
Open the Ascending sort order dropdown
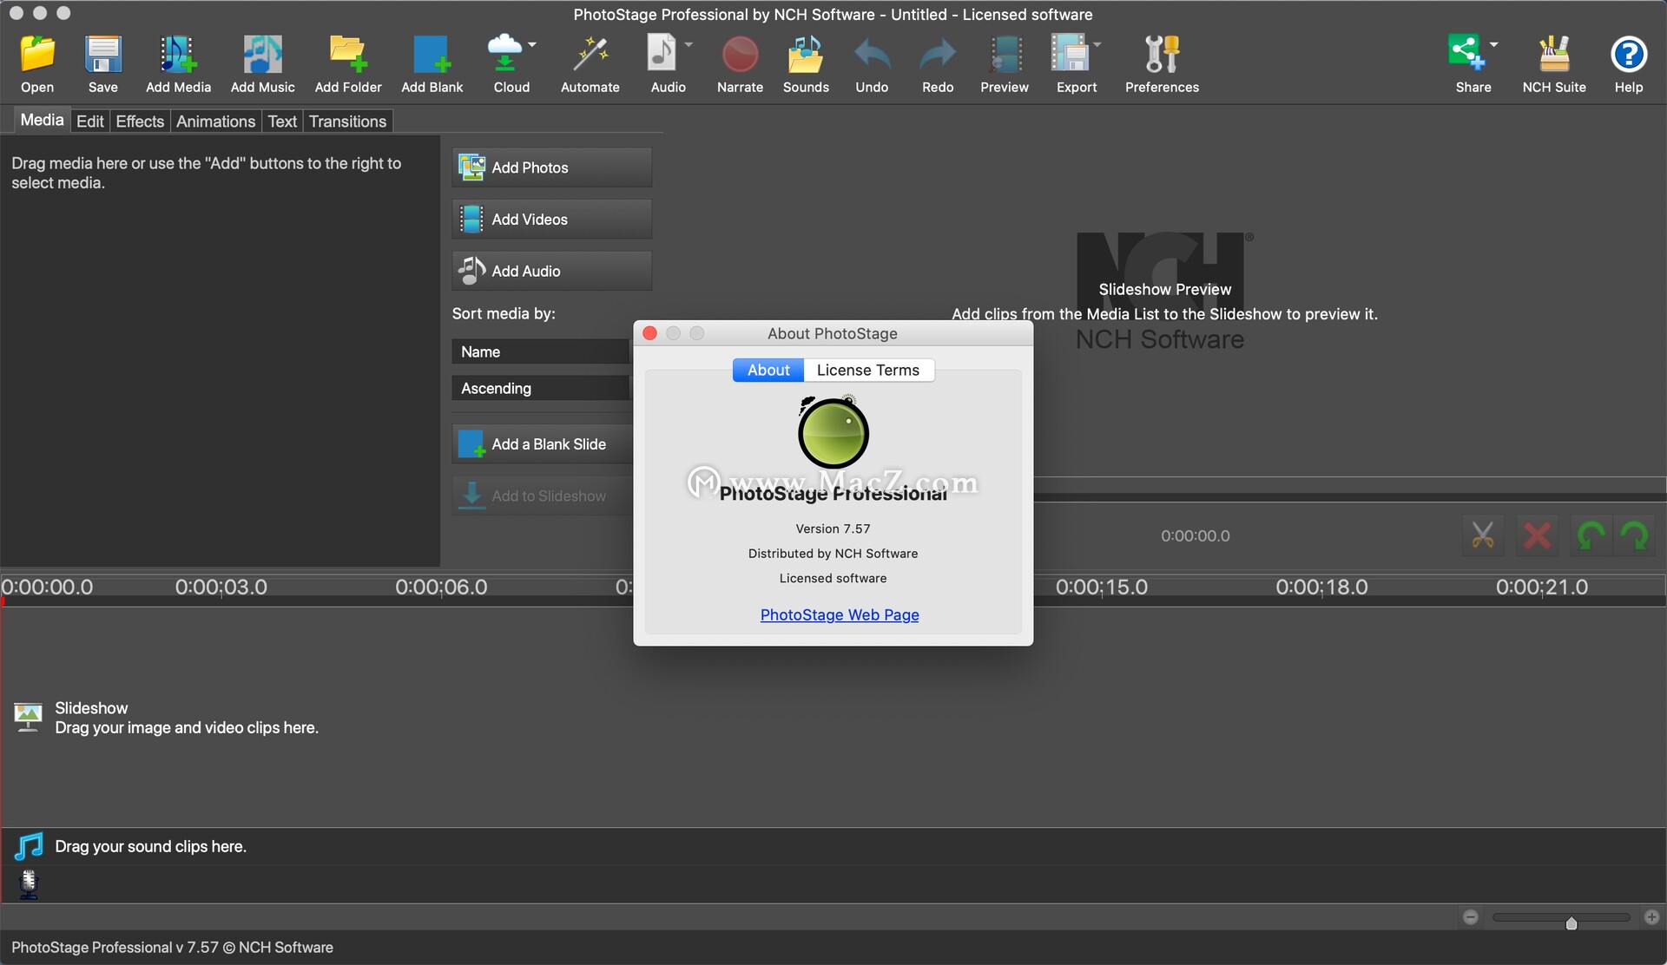click(540, 388)
